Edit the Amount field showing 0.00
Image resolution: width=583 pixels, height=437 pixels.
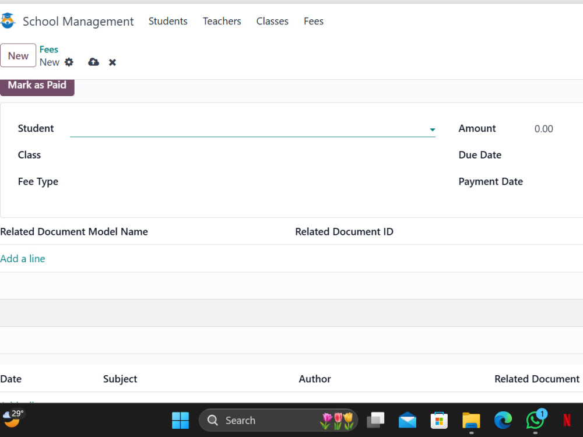point(543,129)
